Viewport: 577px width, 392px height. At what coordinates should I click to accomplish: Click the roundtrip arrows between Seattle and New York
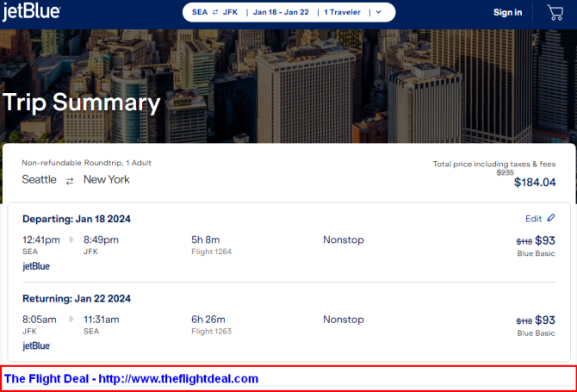70,180
